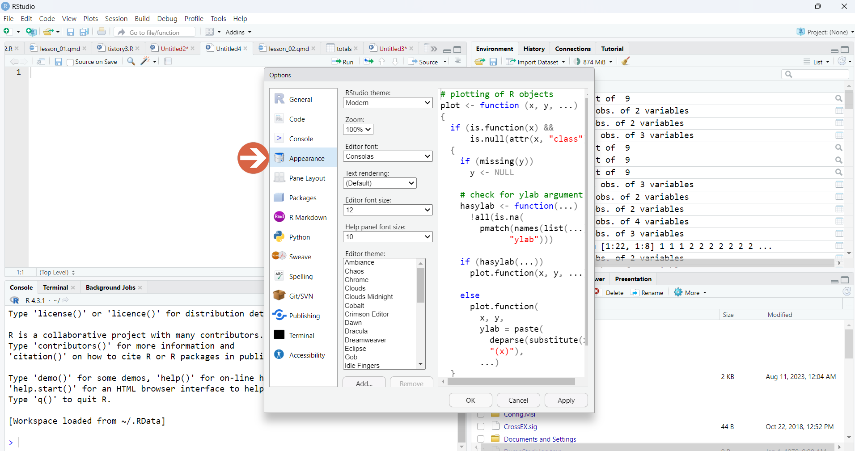Switch to the lesson_02.qmd editor tab
The width and height of the screenshot is (855, 451).
[289, 48]
